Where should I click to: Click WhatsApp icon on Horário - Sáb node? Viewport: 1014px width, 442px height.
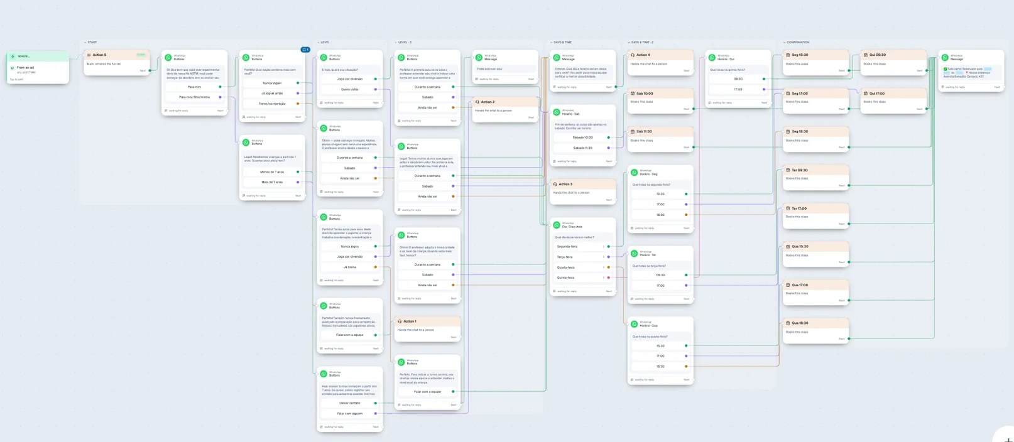[557, 112]
